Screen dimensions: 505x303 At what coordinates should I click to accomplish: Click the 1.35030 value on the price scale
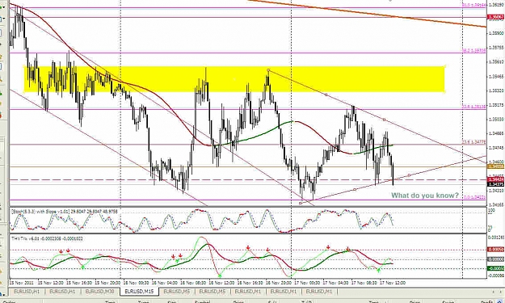(x=496, y=120)
